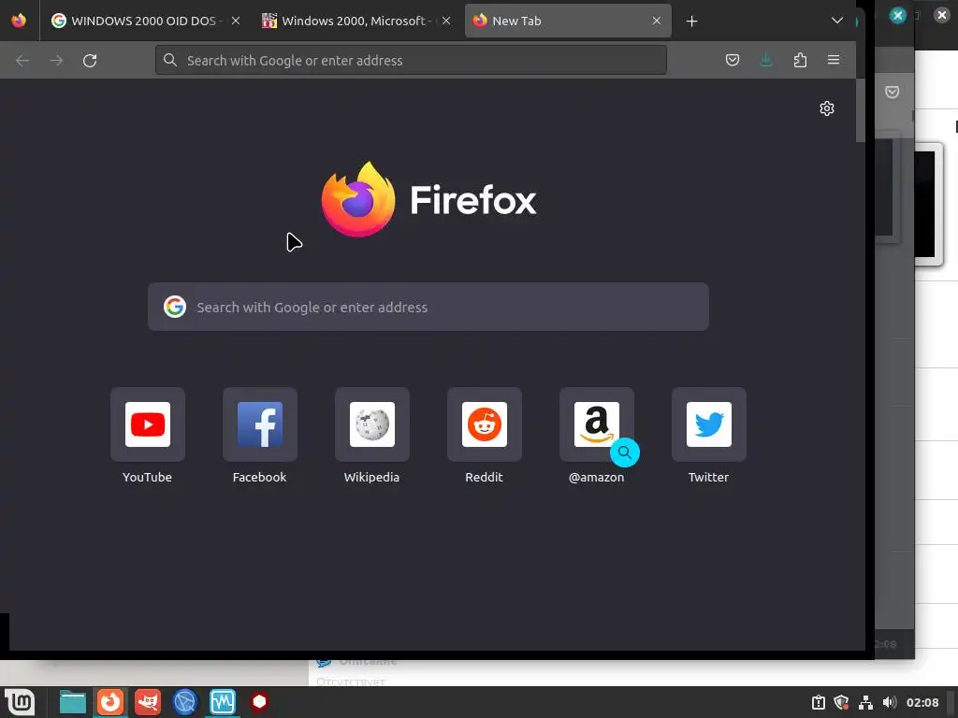Open new tab personalize settings gear
Viewport: 958px width, 718px height.
[827, 108]
